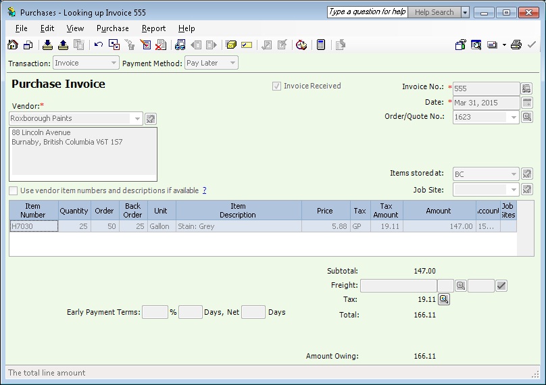Viewport: 546px width, 385px height.
Task: Expand the Help Search dropdown arrow
Action: pos(465,12)
